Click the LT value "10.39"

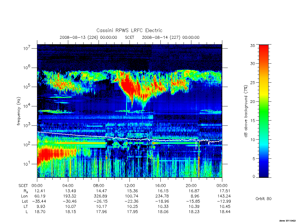194,206
